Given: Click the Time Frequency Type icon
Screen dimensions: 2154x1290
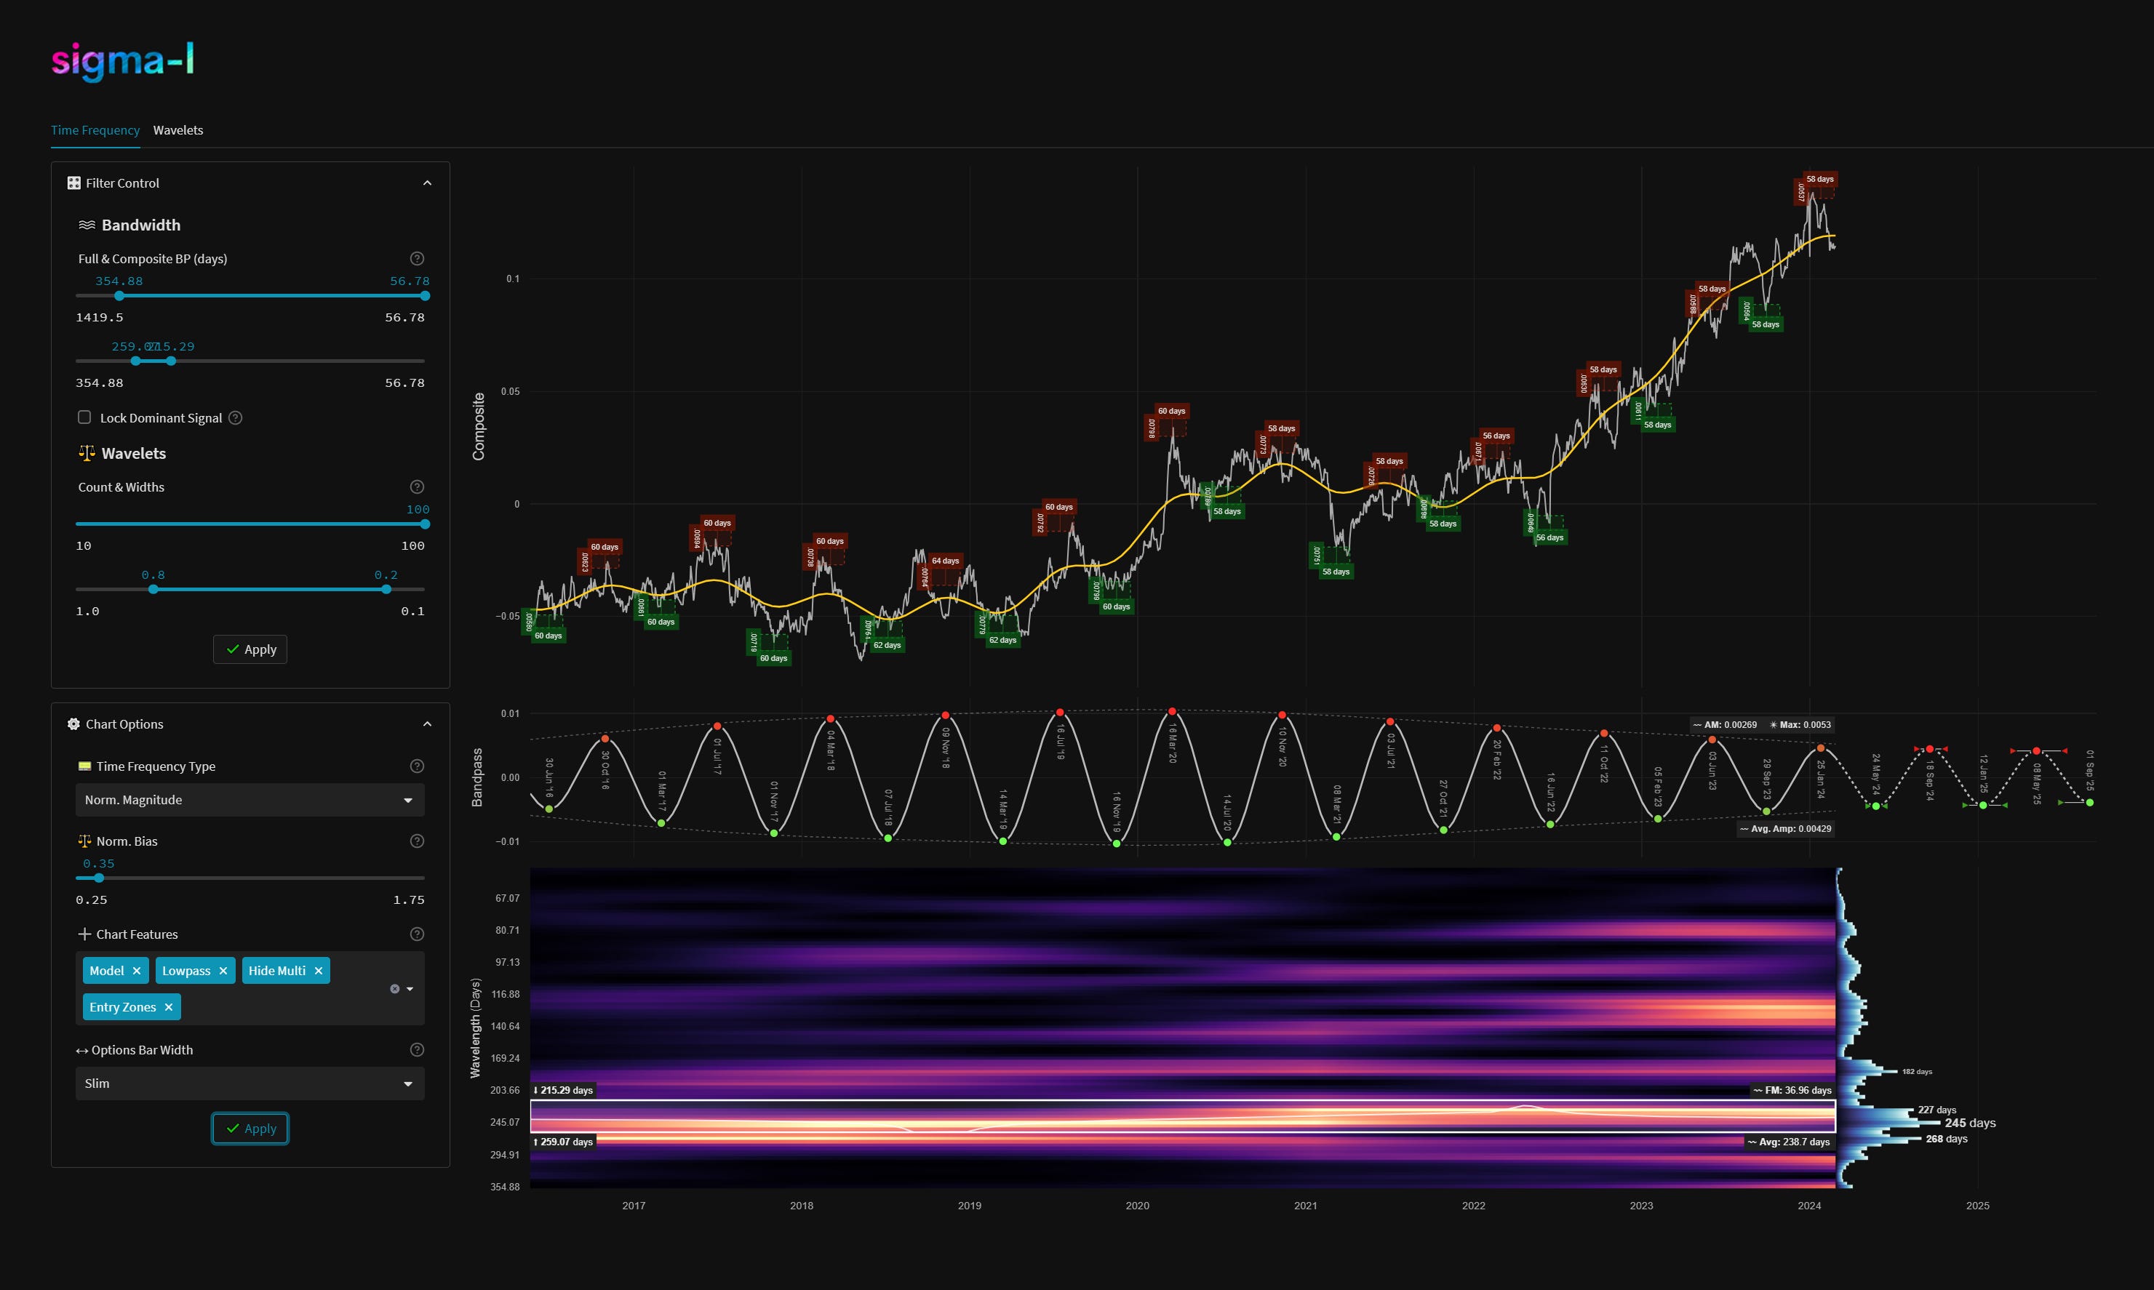Looking at the screenshot, I should tap(84, 766).
